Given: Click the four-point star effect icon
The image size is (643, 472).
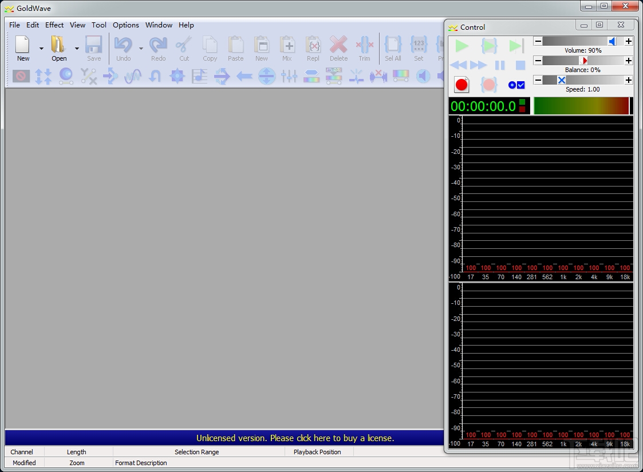Looking at the screenshot, I should click(177, 76).
